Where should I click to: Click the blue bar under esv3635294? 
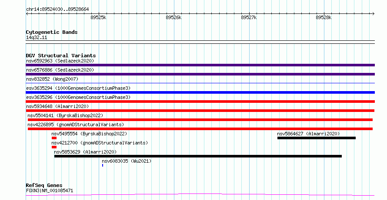[200, 92]
